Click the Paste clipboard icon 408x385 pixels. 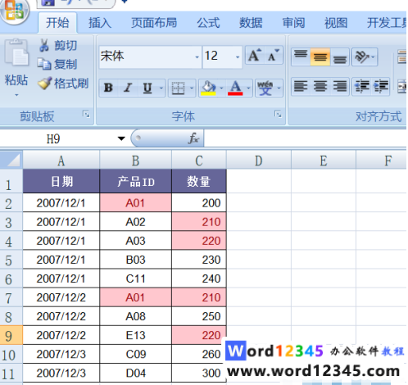[x=16, y=52]
